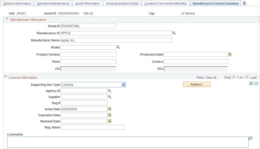The width and height of the screenshot is (260, 149).
Task: Show next license row arrow
Action: coord(247,77)
